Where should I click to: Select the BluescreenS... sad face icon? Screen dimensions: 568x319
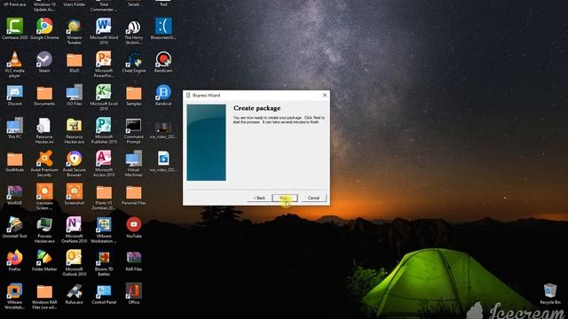(163, 26)
